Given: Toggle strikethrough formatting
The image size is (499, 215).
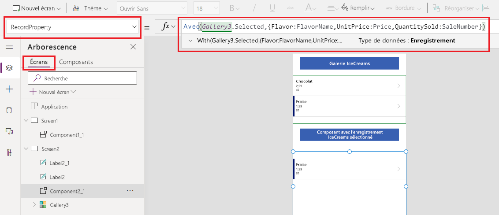Looking at the screenshot, I should (x=290, y=8).
